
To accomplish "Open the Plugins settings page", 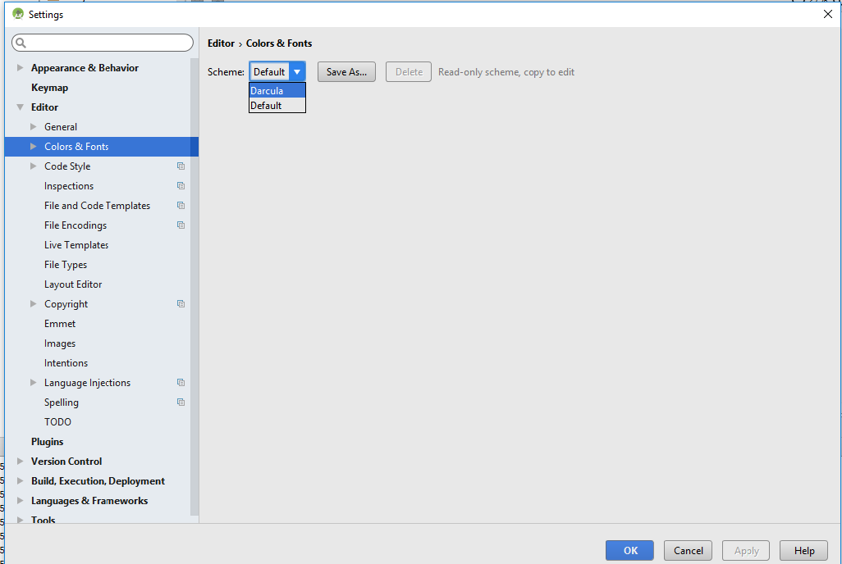I will [48, 442].
